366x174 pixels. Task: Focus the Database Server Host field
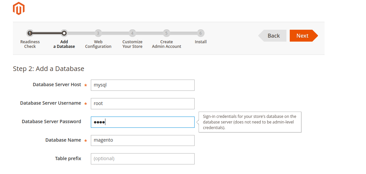coord(143,85)
